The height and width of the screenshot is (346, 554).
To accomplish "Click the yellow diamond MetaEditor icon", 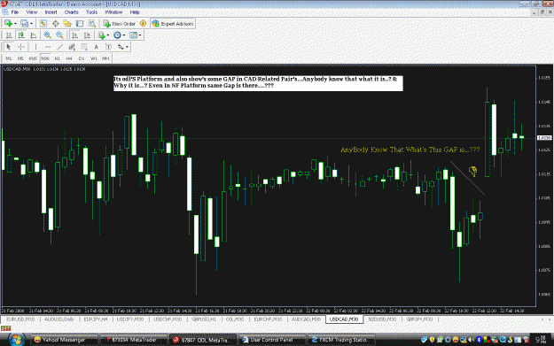I will pyautogui.click(x=143, y=24).
